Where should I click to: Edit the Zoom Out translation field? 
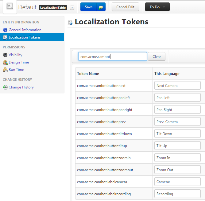click(x=177, y=170)
